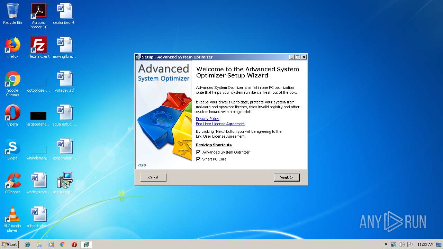This screenshot has width=443, height=249.
Task: Open the Privacy Policy link
Action: pos(208,119)
